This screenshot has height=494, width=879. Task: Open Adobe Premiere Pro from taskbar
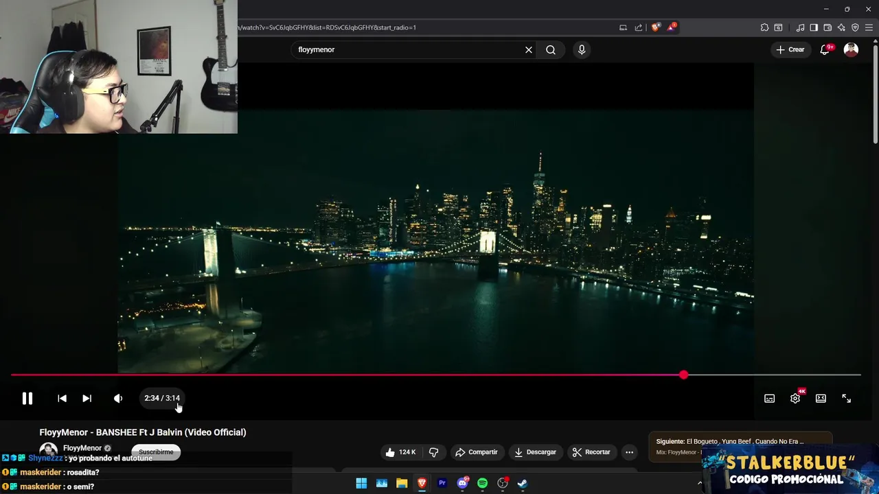[x=442, y=483]
